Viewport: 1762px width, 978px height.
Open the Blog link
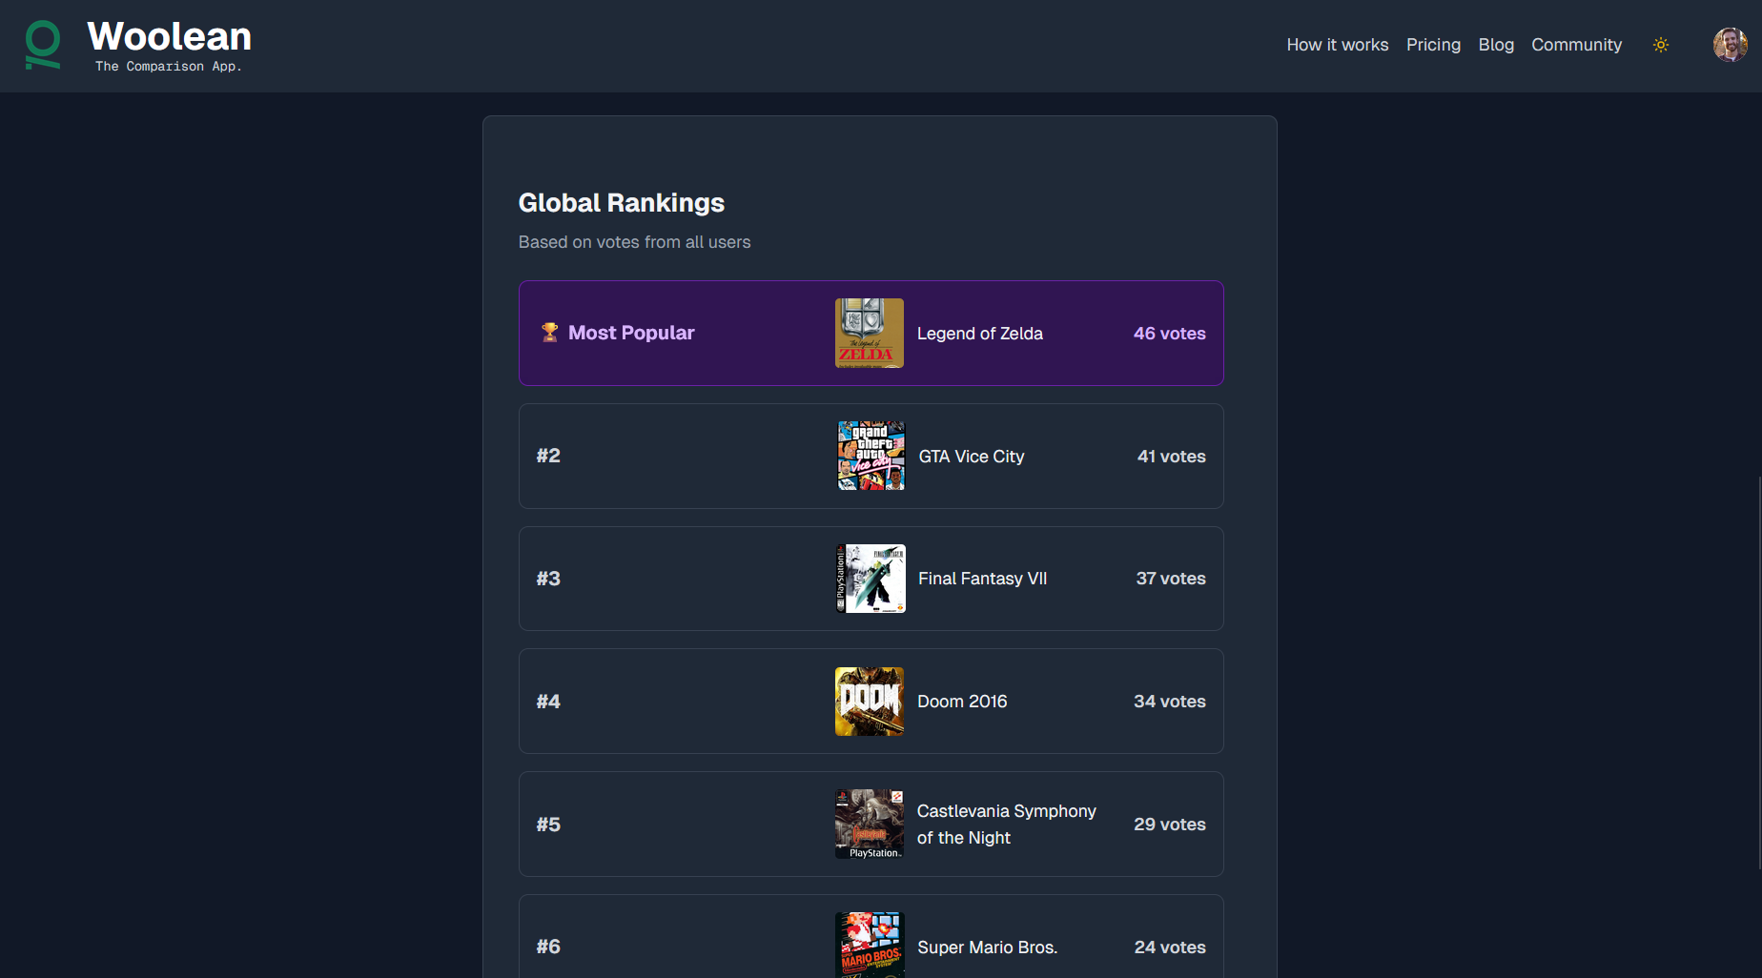1496,45
